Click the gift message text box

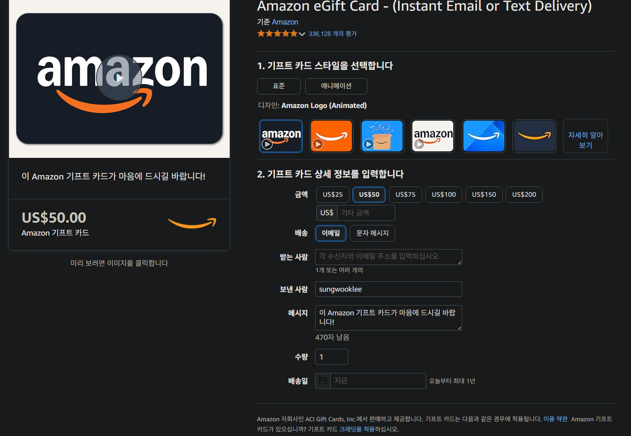(x=388, y=318)
